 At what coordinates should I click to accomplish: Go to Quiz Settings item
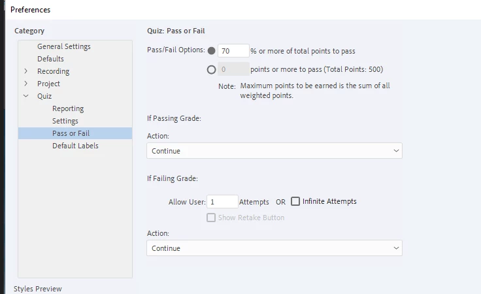(65, 121)
